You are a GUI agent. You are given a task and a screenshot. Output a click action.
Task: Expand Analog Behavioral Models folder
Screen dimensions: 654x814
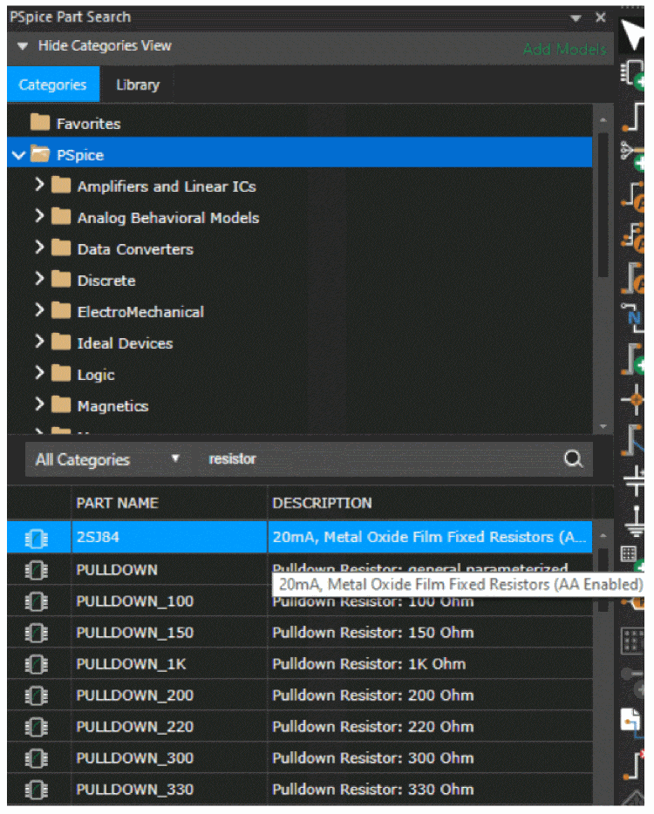pos(39,215)
